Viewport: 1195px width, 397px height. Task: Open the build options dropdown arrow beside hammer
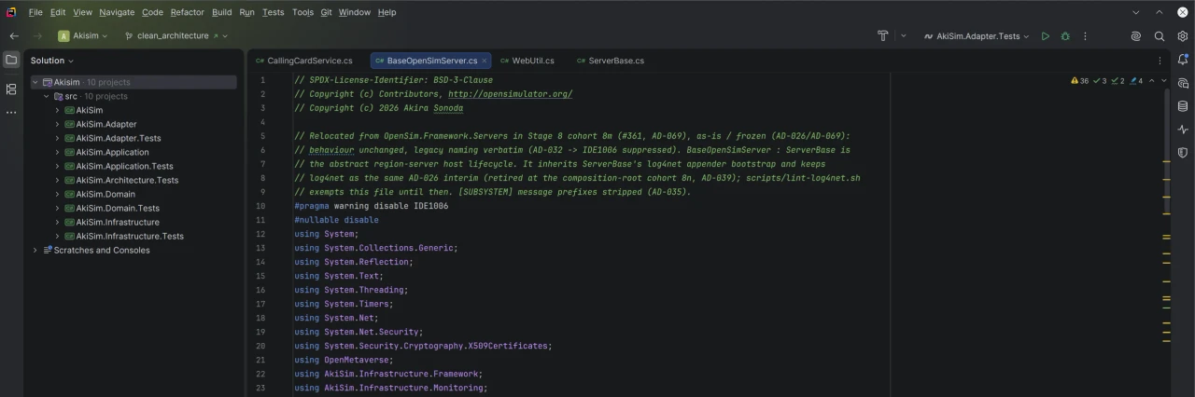click(x=903, y=35)
